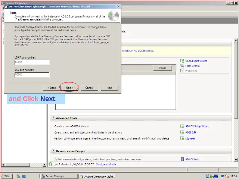
Task: Click the SSL port number field
Action: (x=32, y=75)
